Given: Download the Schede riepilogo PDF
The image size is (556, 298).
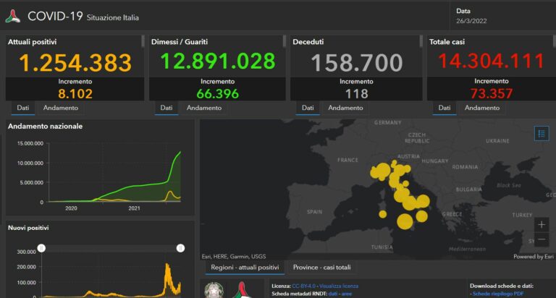Looking at the screenshot, I should (498, 294).
